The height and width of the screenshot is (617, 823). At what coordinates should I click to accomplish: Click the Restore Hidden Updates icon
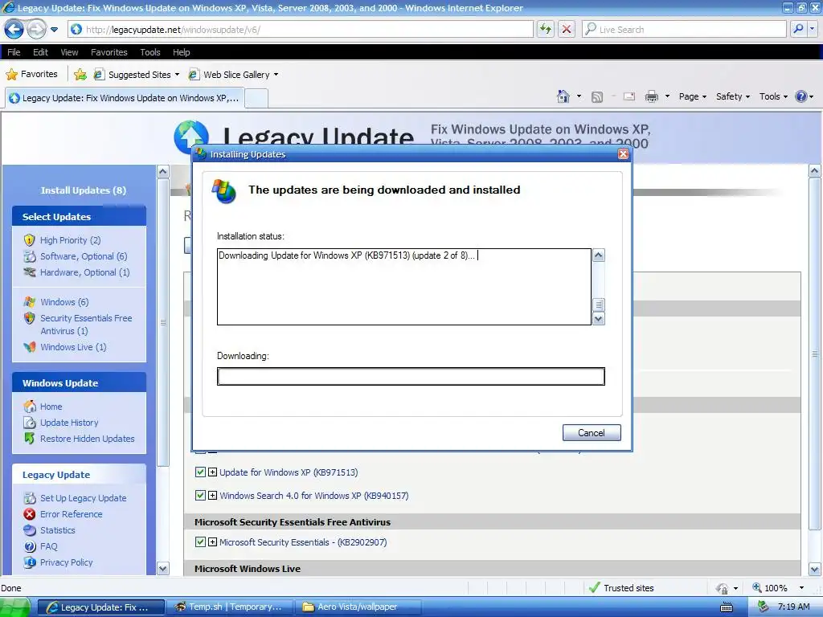[x=30, y=439]
